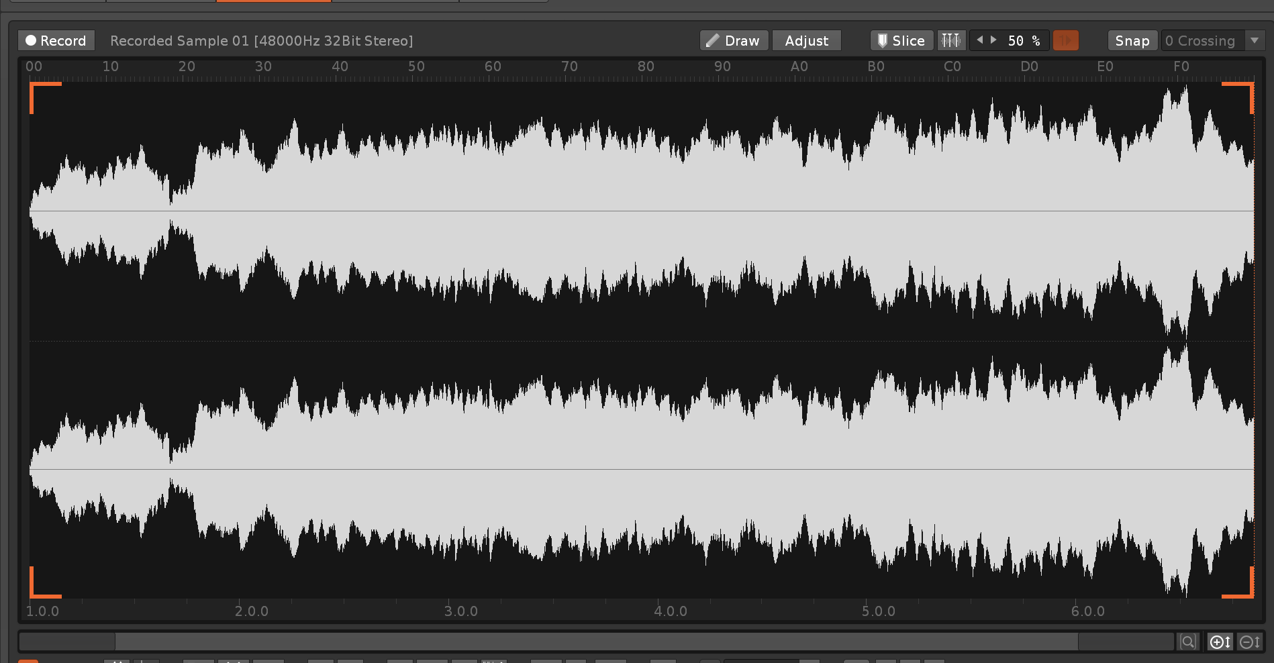
Task: Click the auto-slice transients waveform icon
Action: [950, 41]
